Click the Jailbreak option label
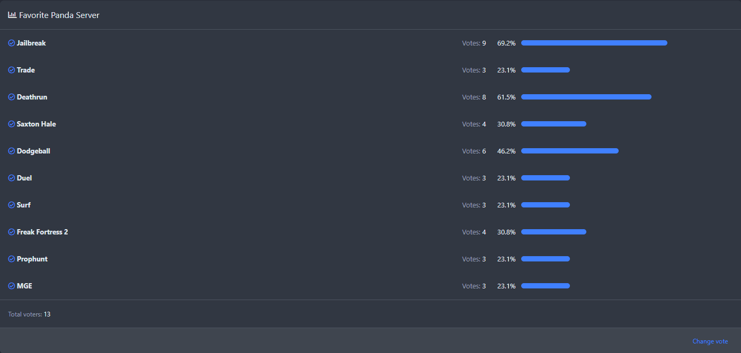 point(31,43)
